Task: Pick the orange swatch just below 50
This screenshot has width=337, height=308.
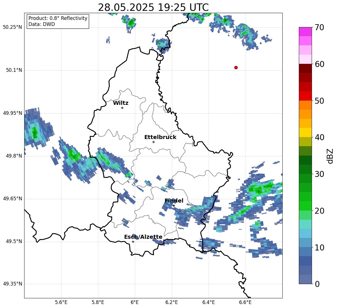Action: (305, 105)
